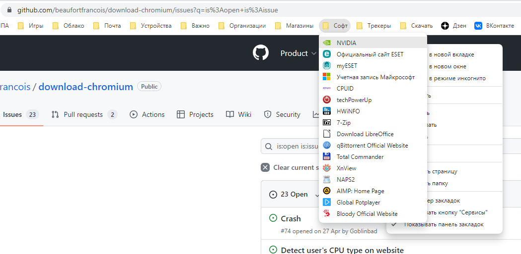Click the search magnifier icon in issues filter
The image size is (521, 254).
(269, 146)
